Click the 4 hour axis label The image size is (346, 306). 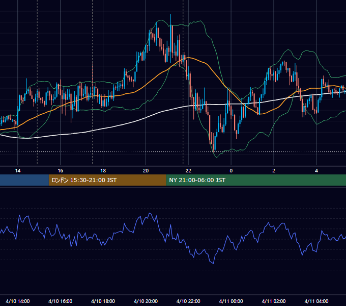[x=316, y=171]
